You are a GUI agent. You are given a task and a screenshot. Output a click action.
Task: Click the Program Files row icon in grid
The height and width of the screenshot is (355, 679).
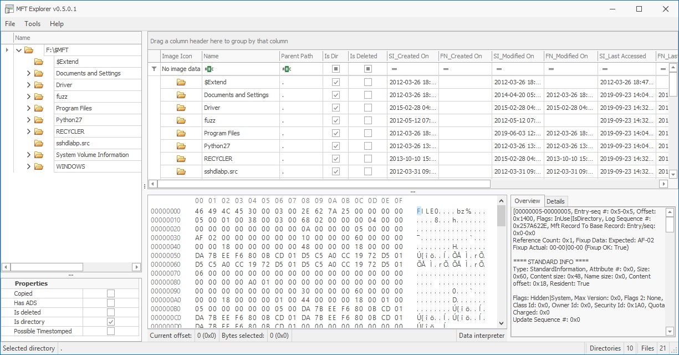181,133
